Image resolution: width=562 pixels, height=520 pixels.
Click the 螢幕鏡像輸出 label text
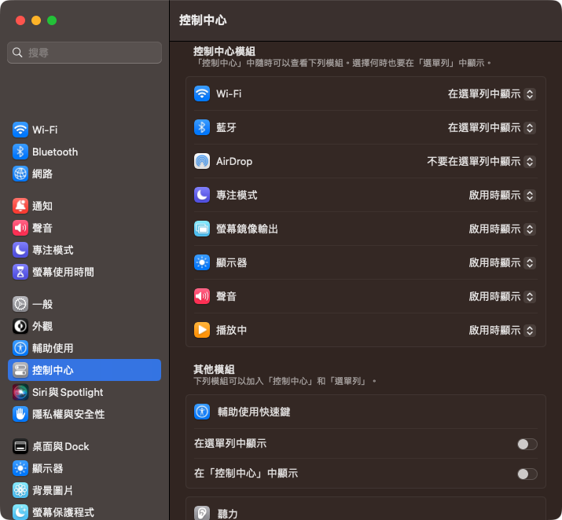click(247, 229)
